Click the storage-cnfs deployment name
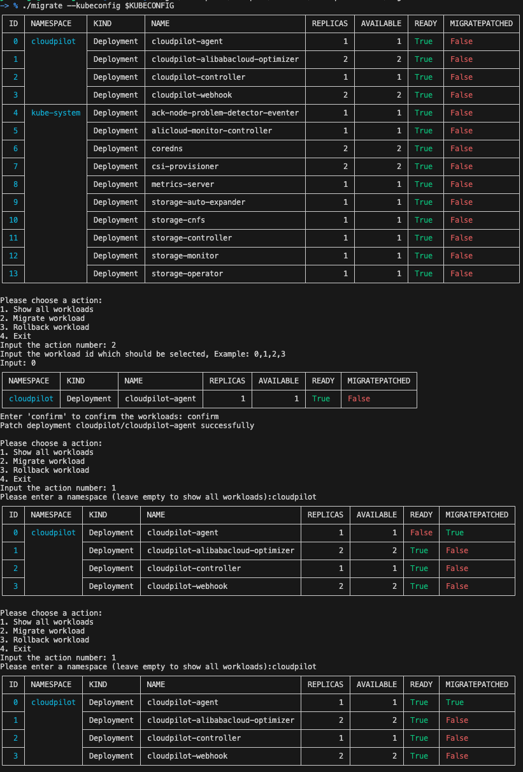This screenshot has width=523, height=772. click(x=178, y=220)
